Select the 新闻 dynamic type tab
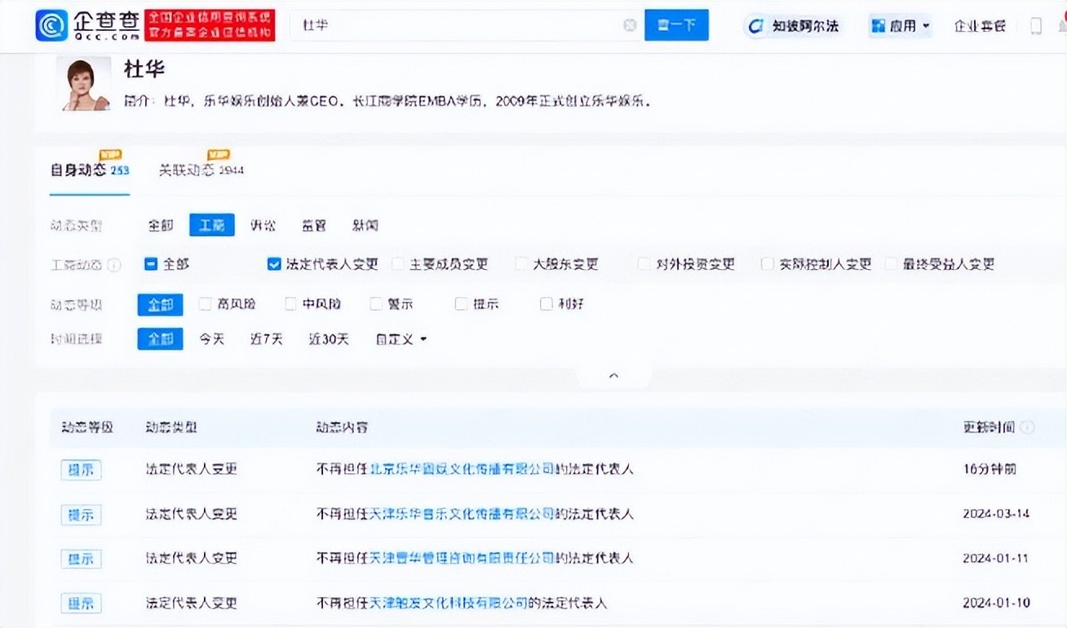 click(x=365, y=225)
